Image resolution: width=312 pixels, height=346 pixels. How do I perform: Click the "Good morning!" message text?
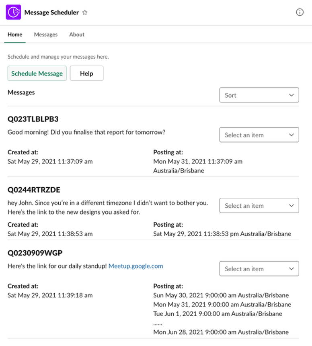pos(86,132)
